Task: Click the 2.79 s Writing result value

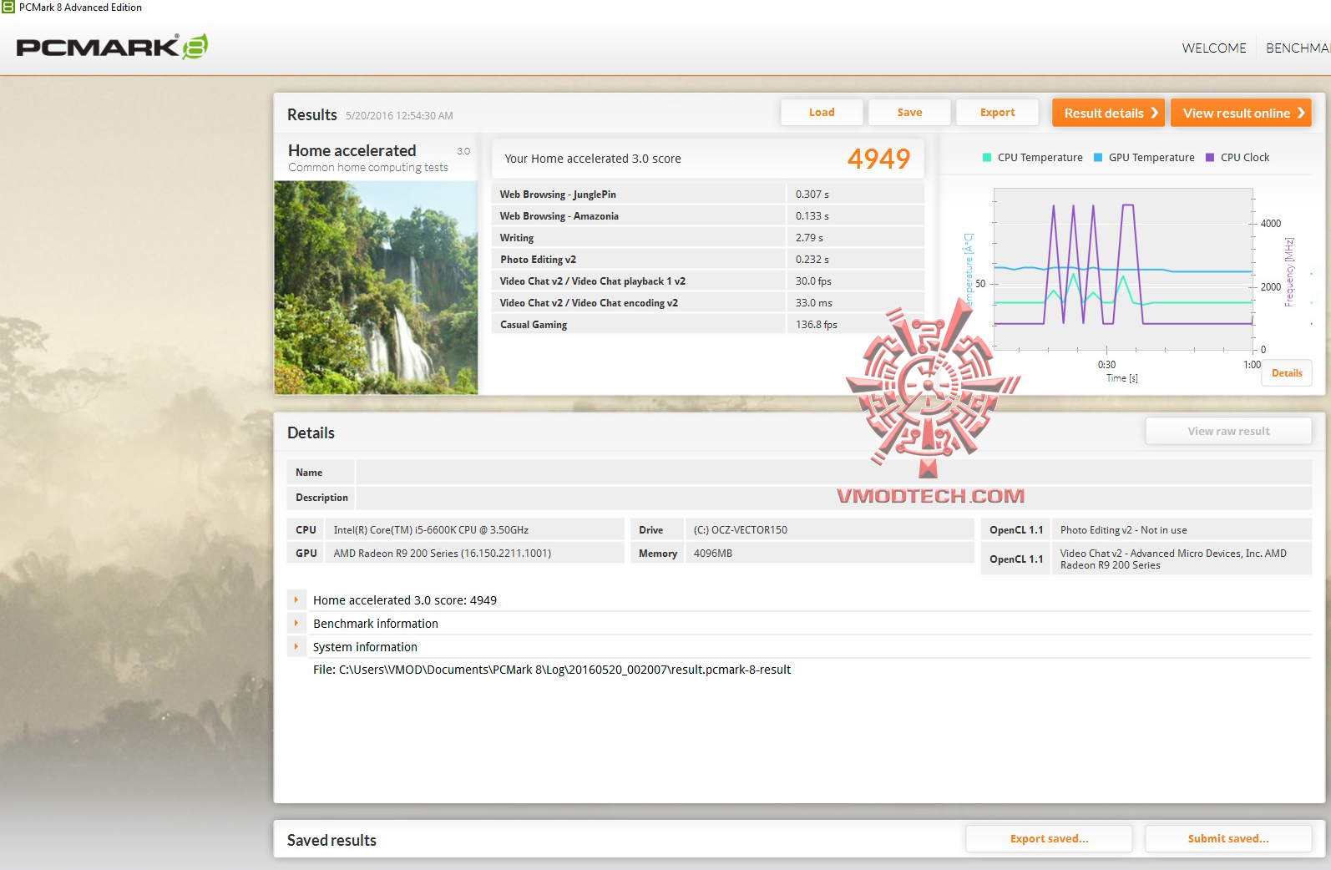Action: [809, 238]
